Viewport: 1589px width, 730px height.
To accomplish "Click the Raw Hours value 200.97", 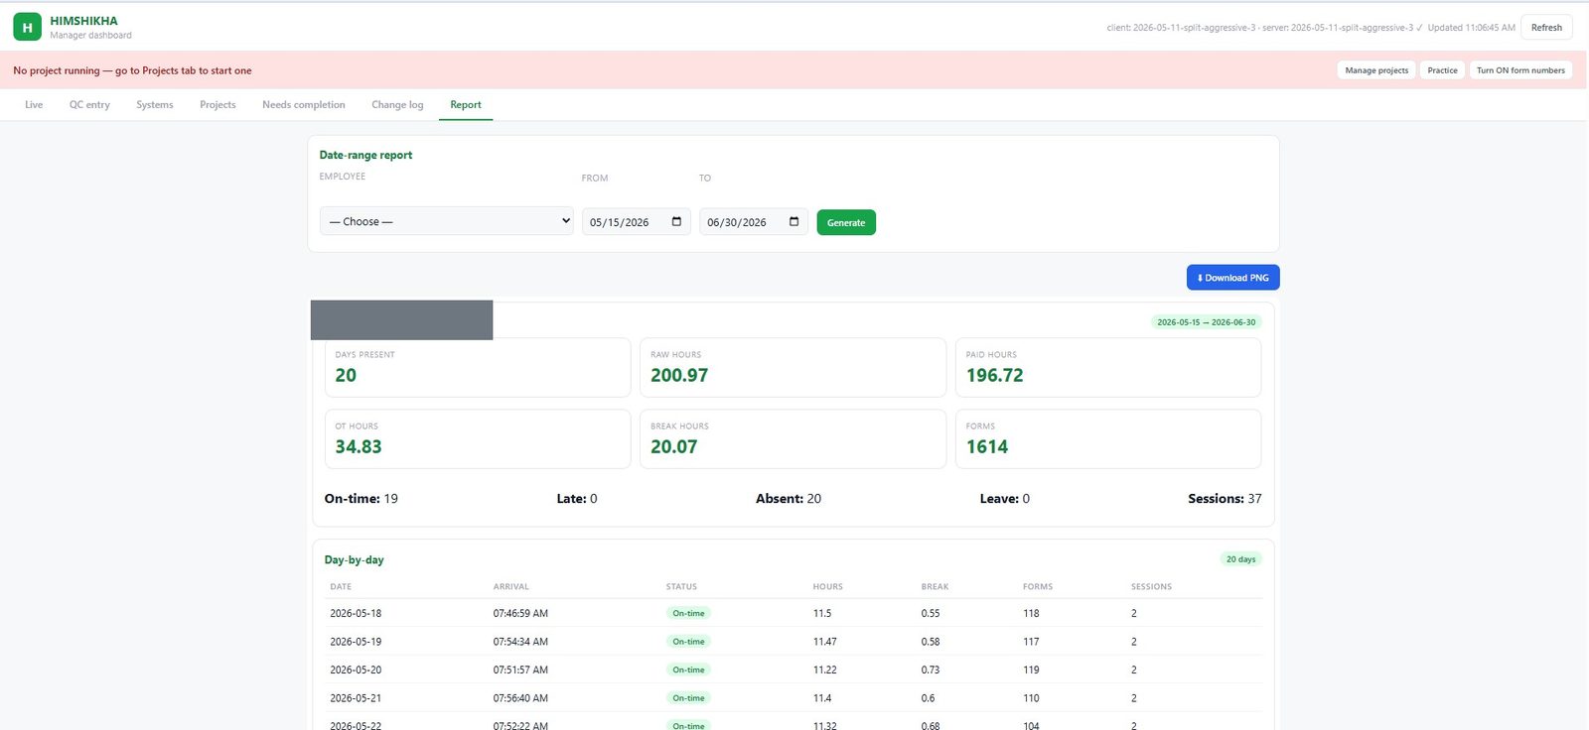I will coord(679,375).
